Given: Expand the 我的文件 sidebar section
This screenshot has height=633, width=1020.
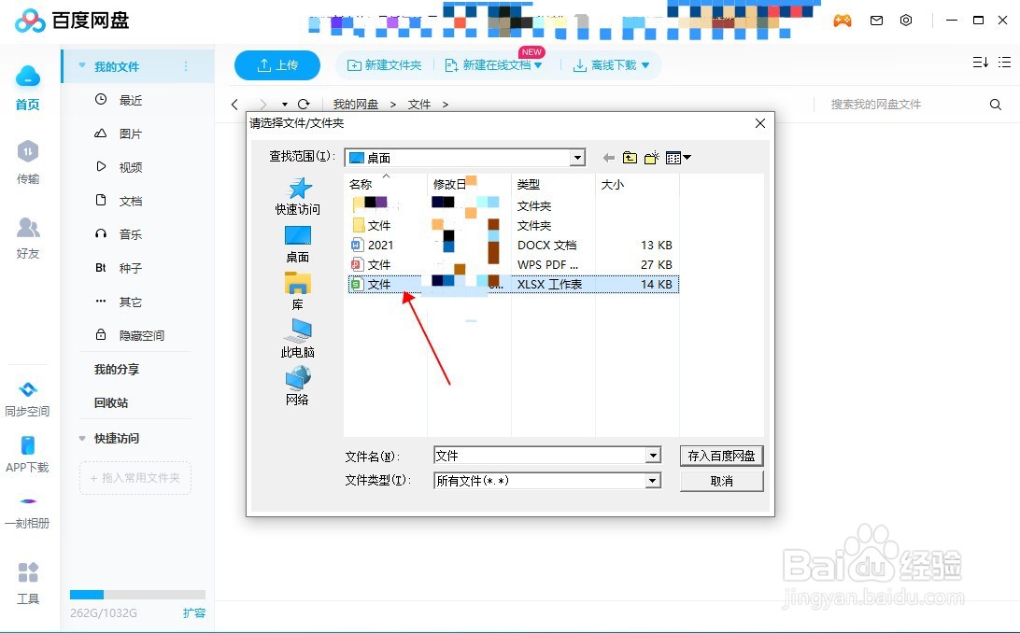Looking at the screenshot, I should click(x=82, y=66).
